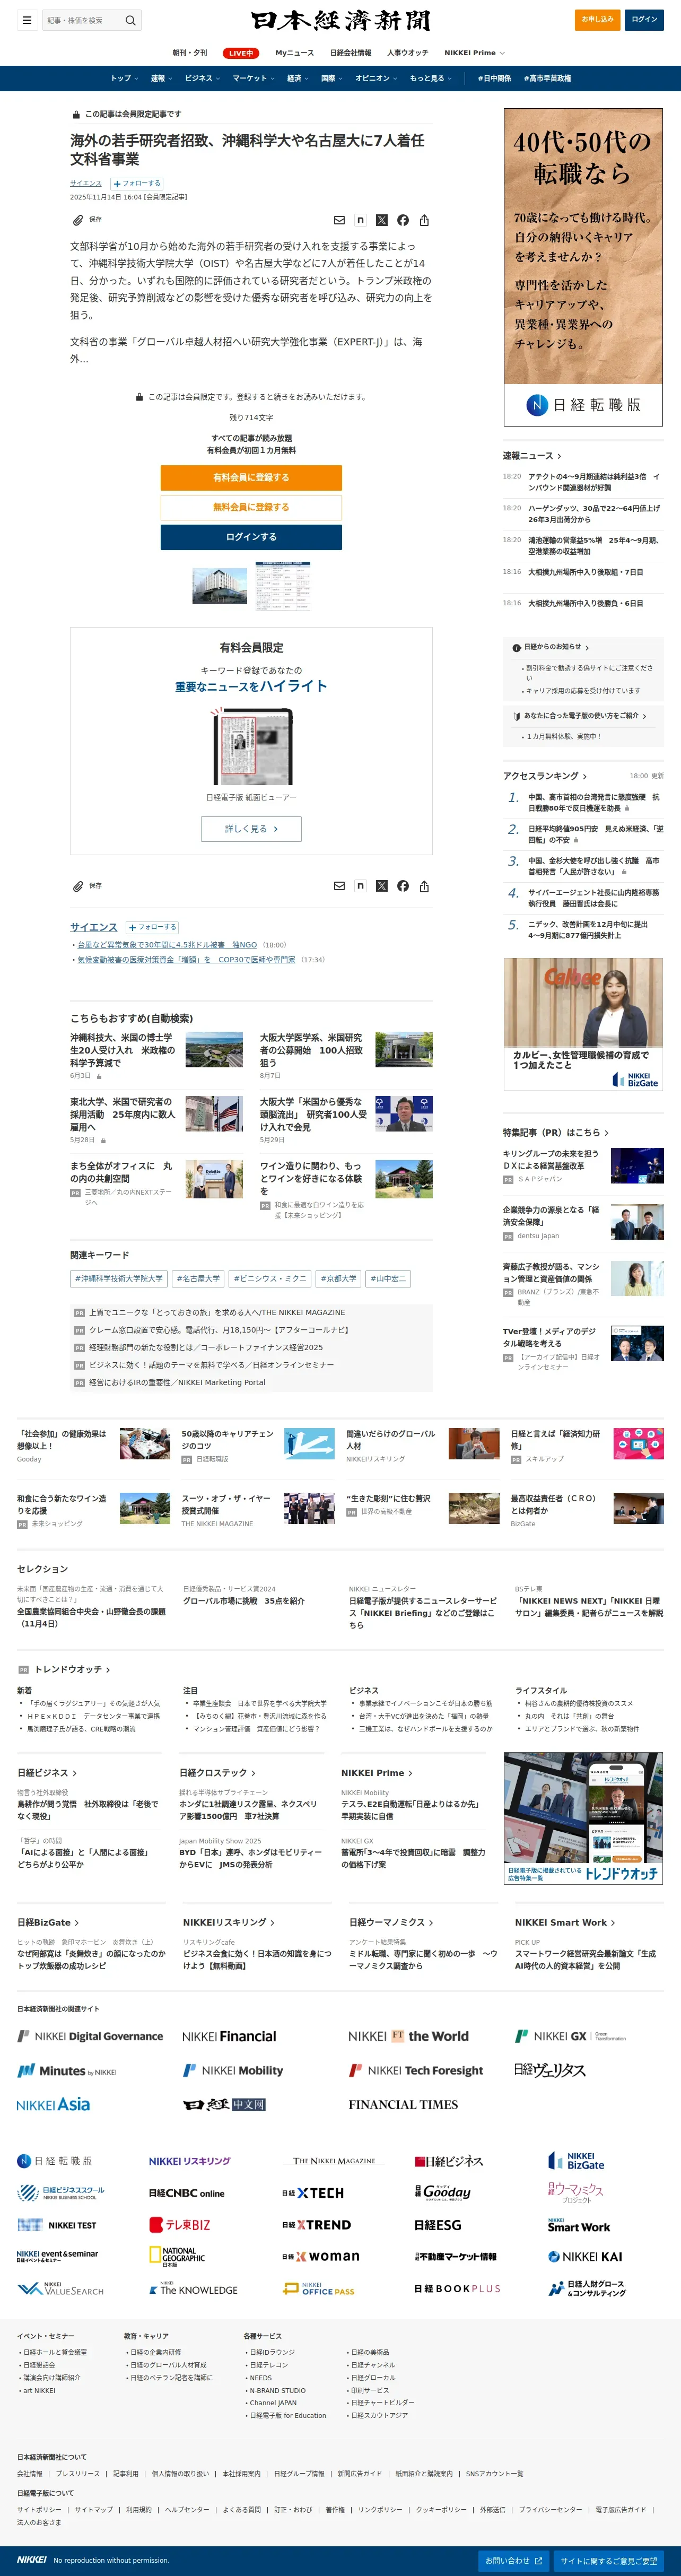681x2576 pixels.
Task: Open the National Geographic logo link
Action: coord(177,2256)
